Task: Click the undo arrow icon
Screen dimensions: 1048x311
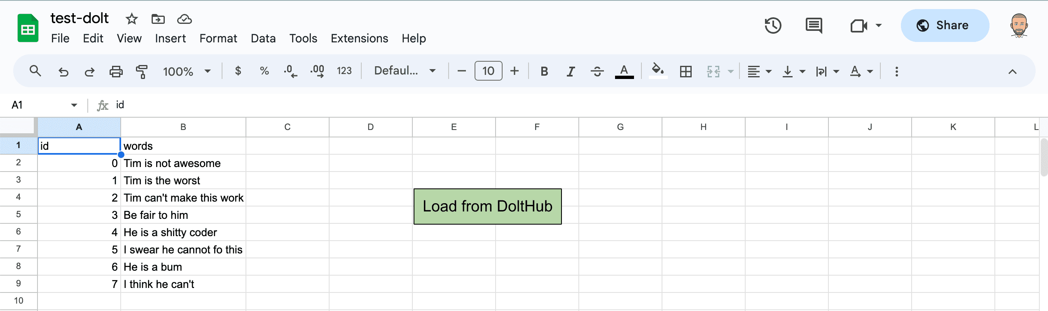Action: pos(63,72)
